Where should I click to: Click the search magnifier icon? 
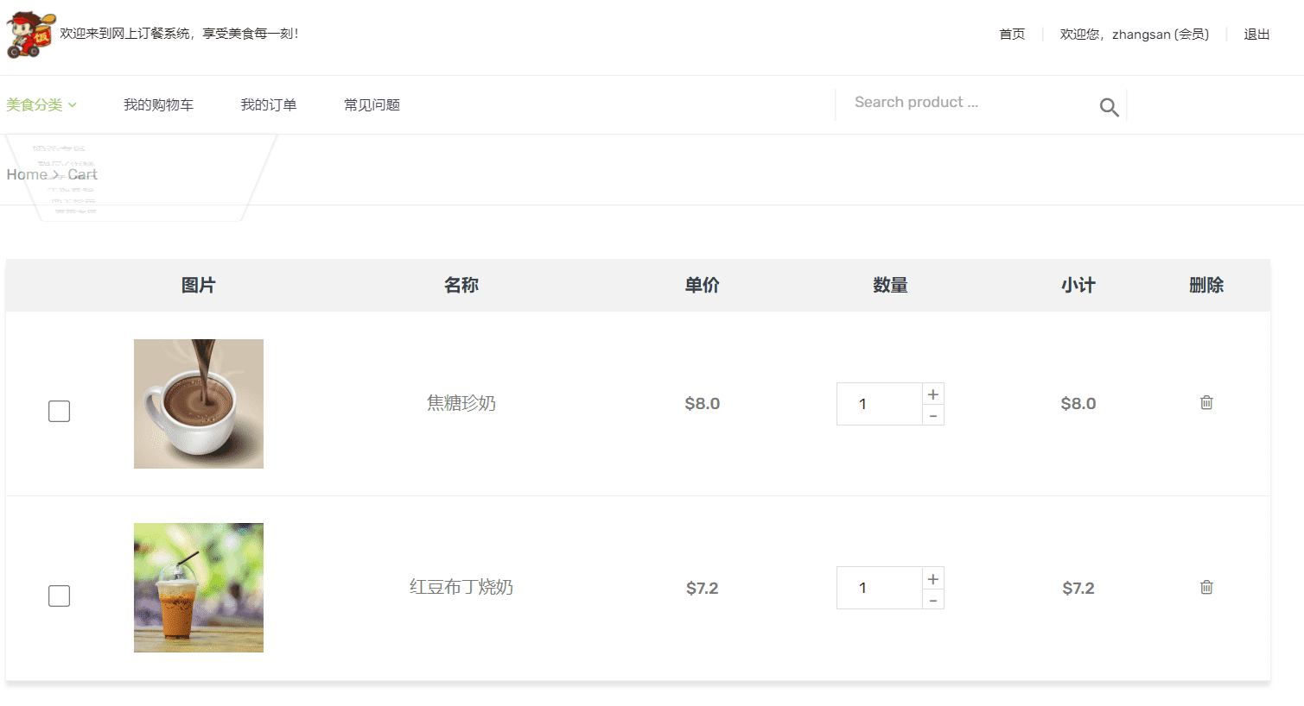(x=1109, y=107)
